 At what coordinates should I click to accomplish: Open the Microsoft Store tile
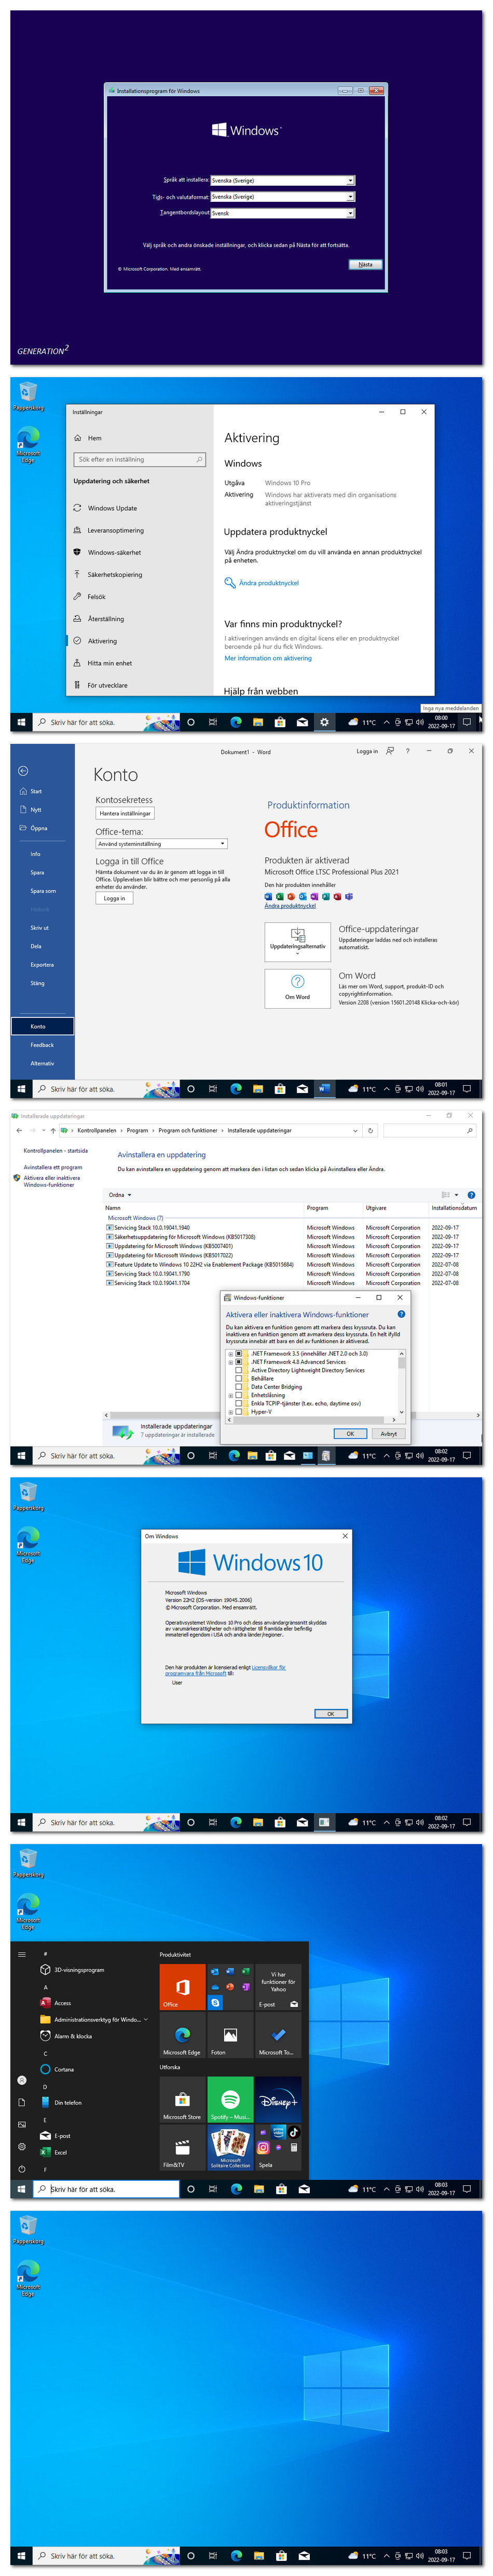pos(183,2099)
